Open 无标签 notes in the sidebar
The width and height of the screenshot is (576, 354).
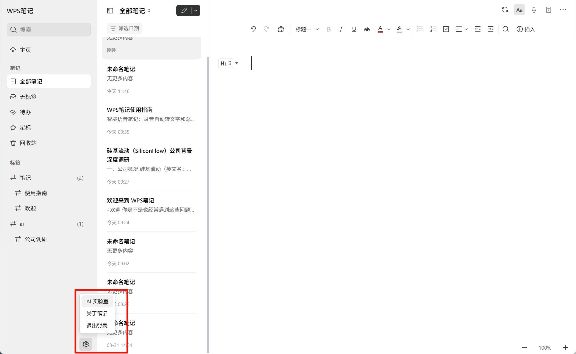(49, 97)
